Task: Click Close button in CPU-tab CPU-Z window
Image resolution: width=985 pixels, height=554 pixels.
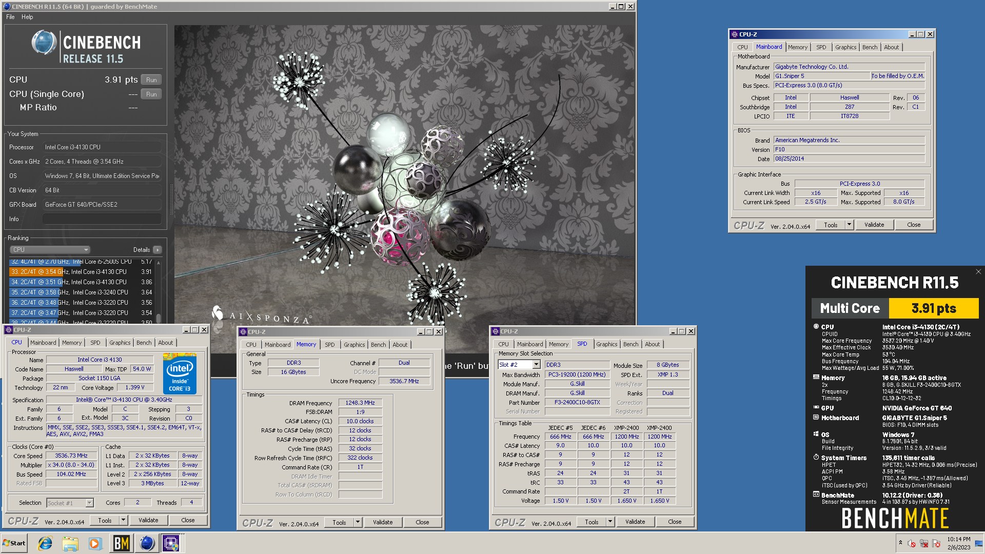Action: point(188,520)
